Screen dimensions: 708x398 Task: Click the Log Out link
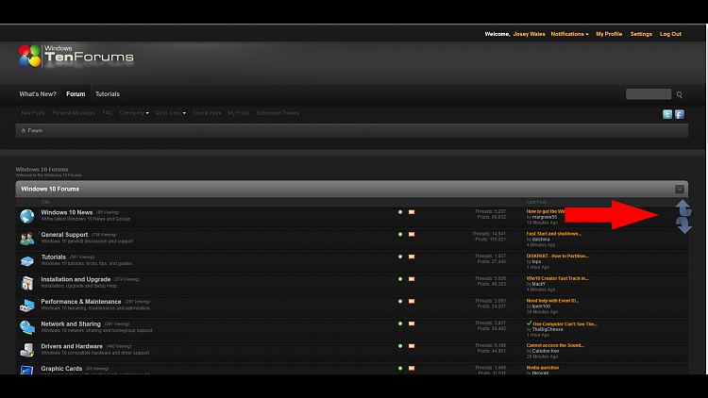[670, 34]
